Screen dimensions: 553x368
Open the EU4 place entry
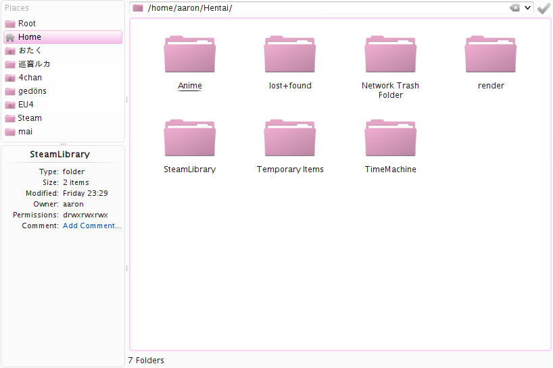(63, 105)
